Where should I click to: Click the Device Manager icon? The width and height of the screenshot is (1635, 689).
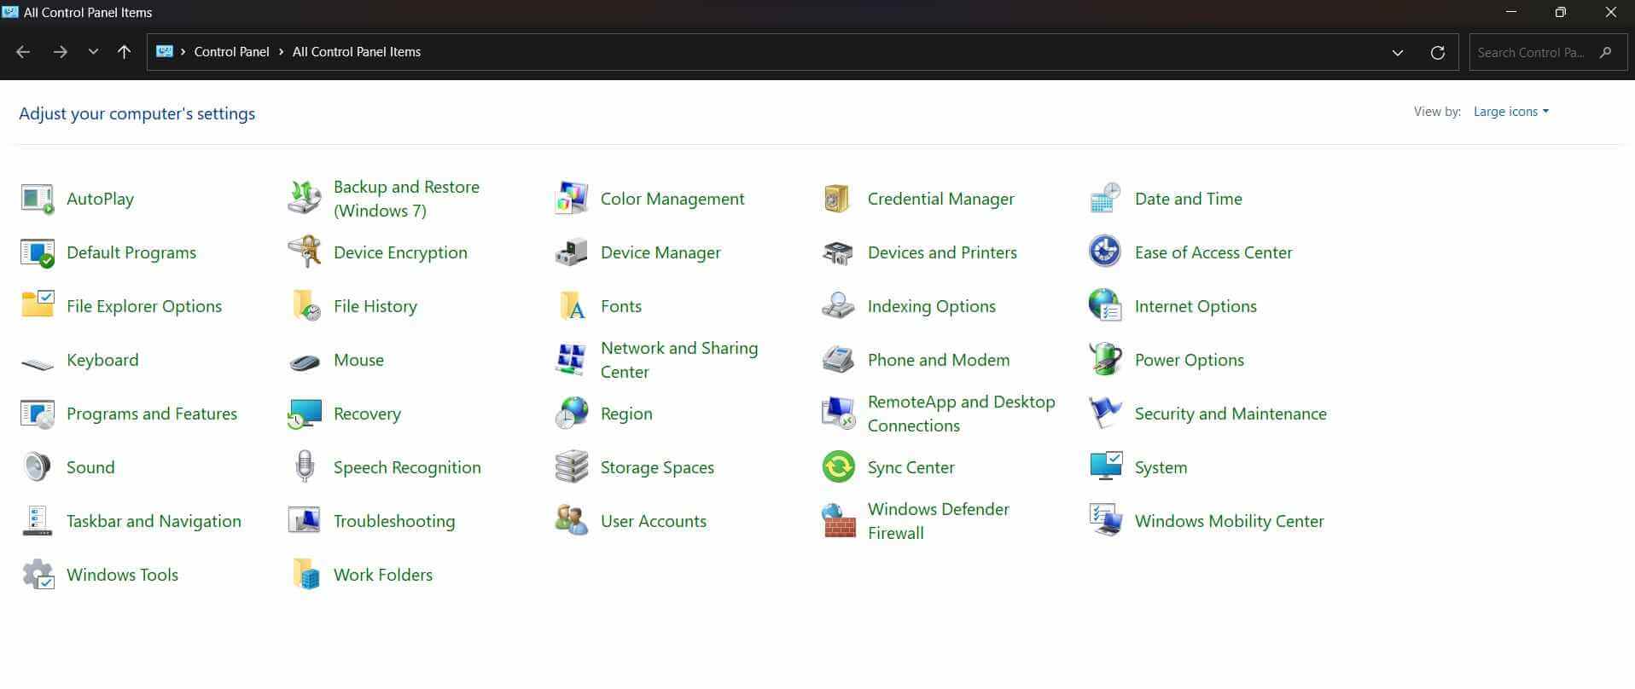[x=571, y=252]
